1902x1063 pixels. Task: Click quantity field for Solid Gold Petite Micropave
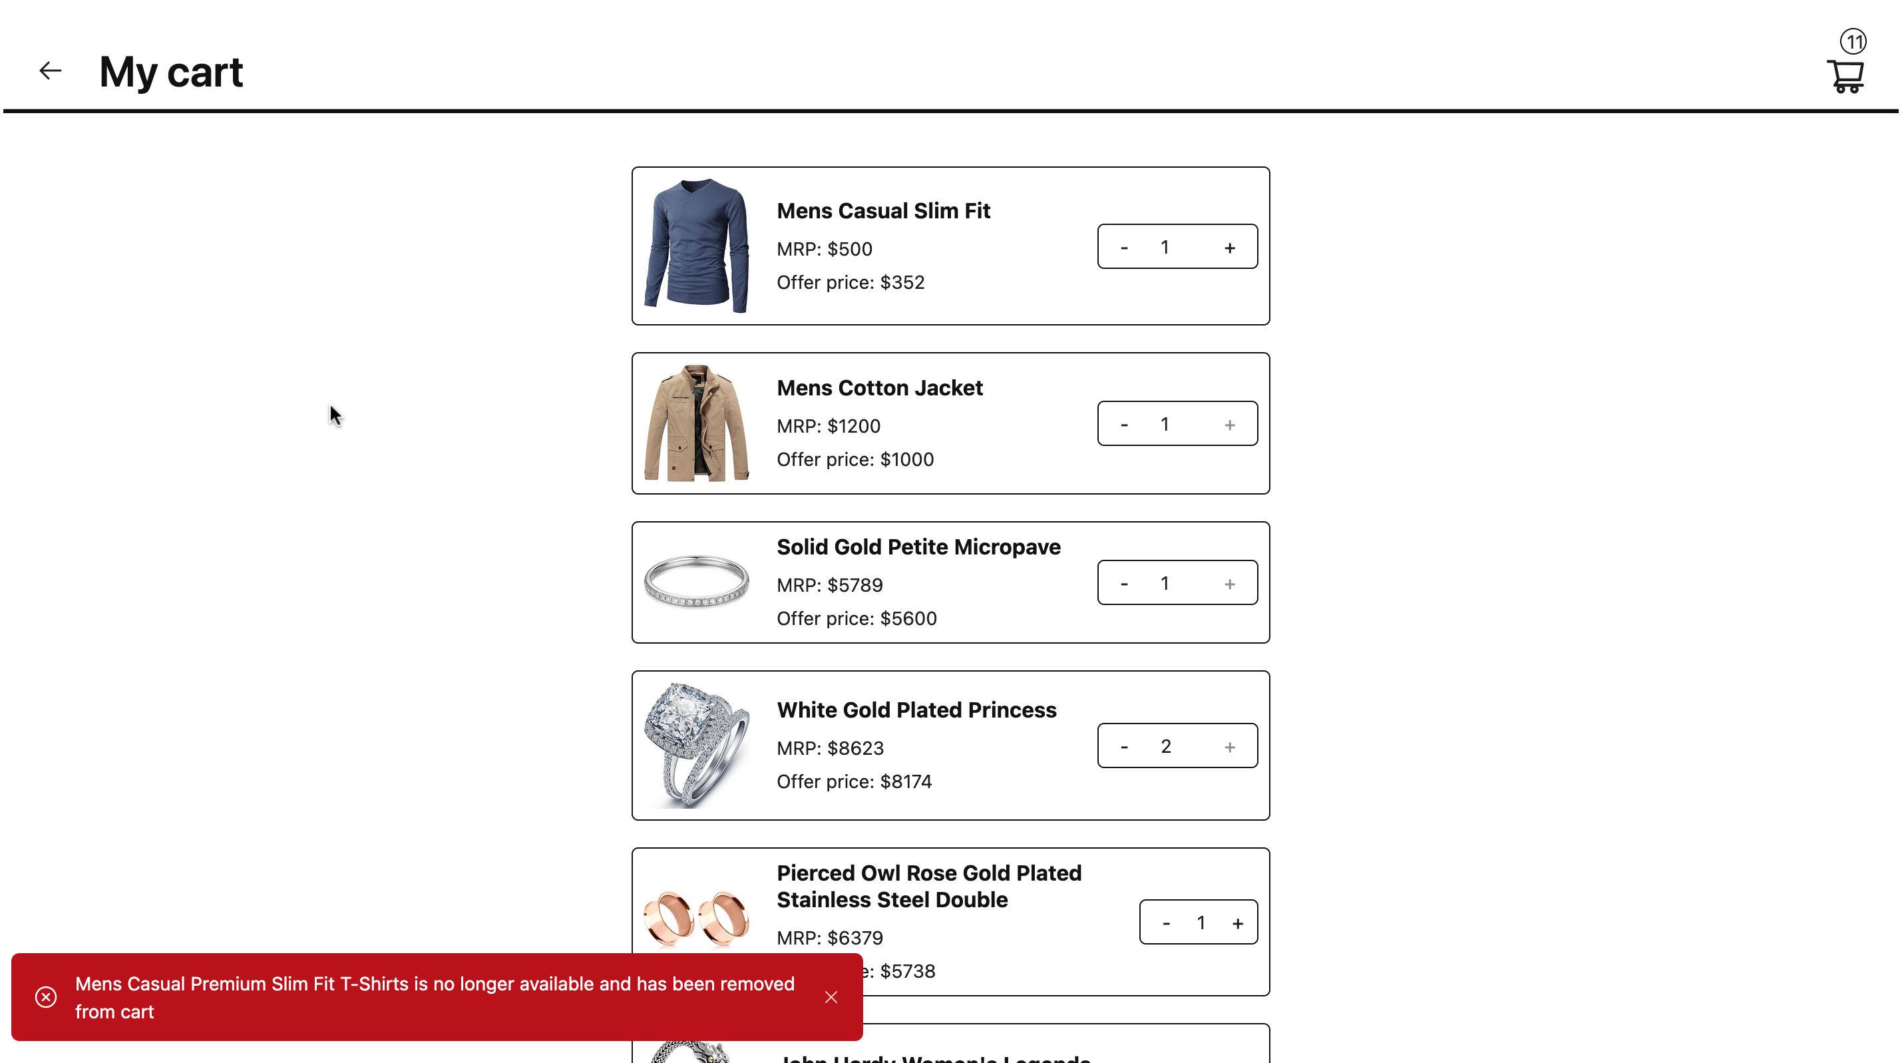[1164, 582]
